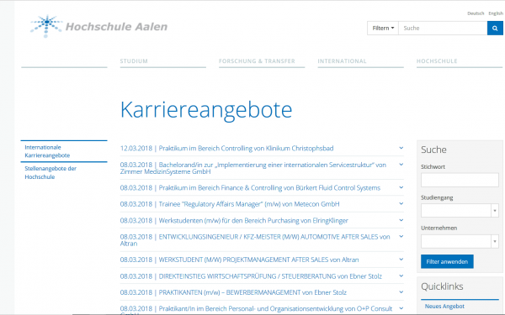Image resolution: width=505 pixels, height=315 pixels.
Task: Open the INTERNATIONAL menu
Action: (x=342, y=61)
